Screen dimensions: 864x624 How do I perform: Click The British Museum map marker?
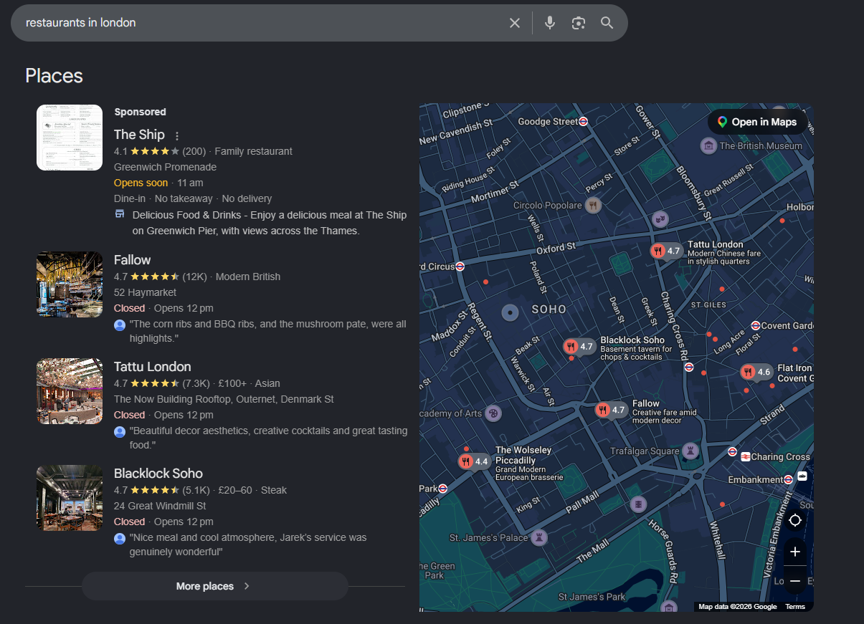708,146
